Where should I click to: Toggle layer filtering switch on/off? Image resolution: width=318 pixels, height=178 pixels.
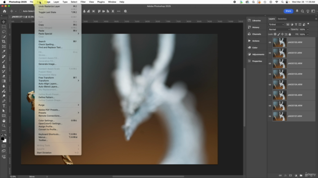click(309, 24)
